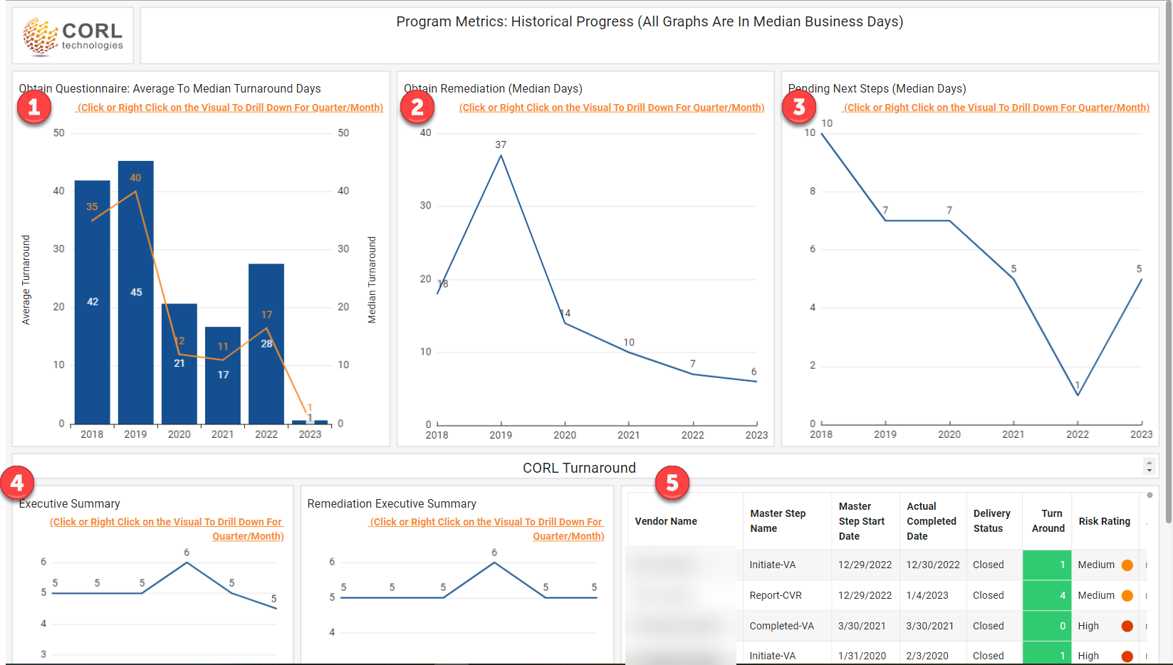Click completed date 2/3/2020
The image size is (1173, 665).
pyautogui.click(x=927, y=656)
